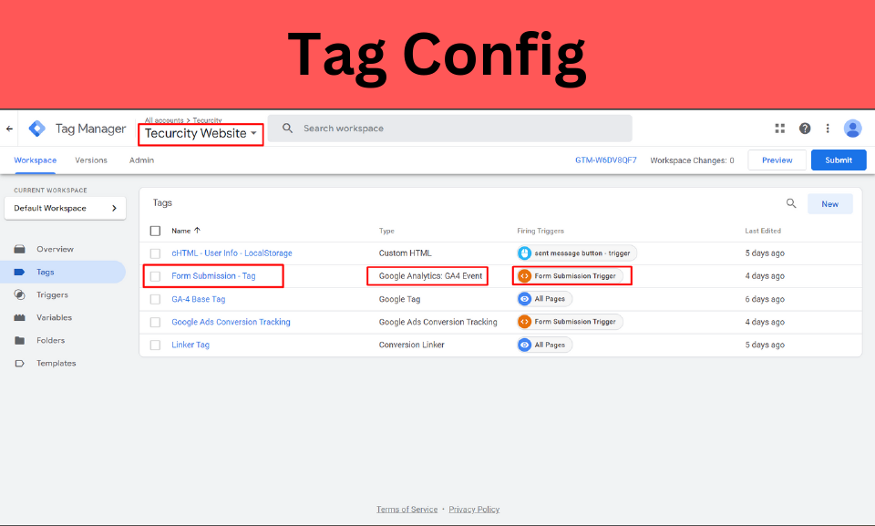
Task: Click the eye icon in GA-4 Base Tag row
Action: (524, 299)
